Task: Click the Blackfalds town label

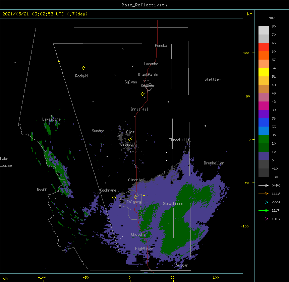Action: point(148,75)
